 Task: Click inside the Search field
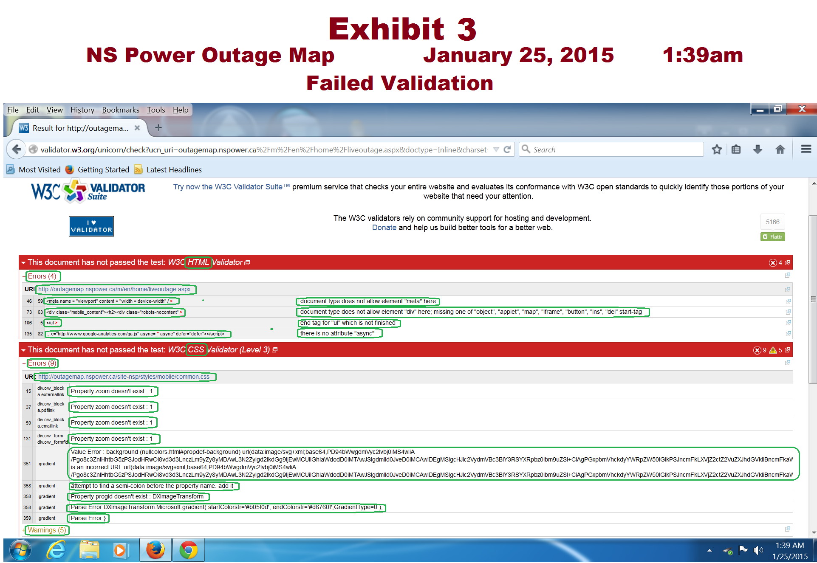coord(612,149)
